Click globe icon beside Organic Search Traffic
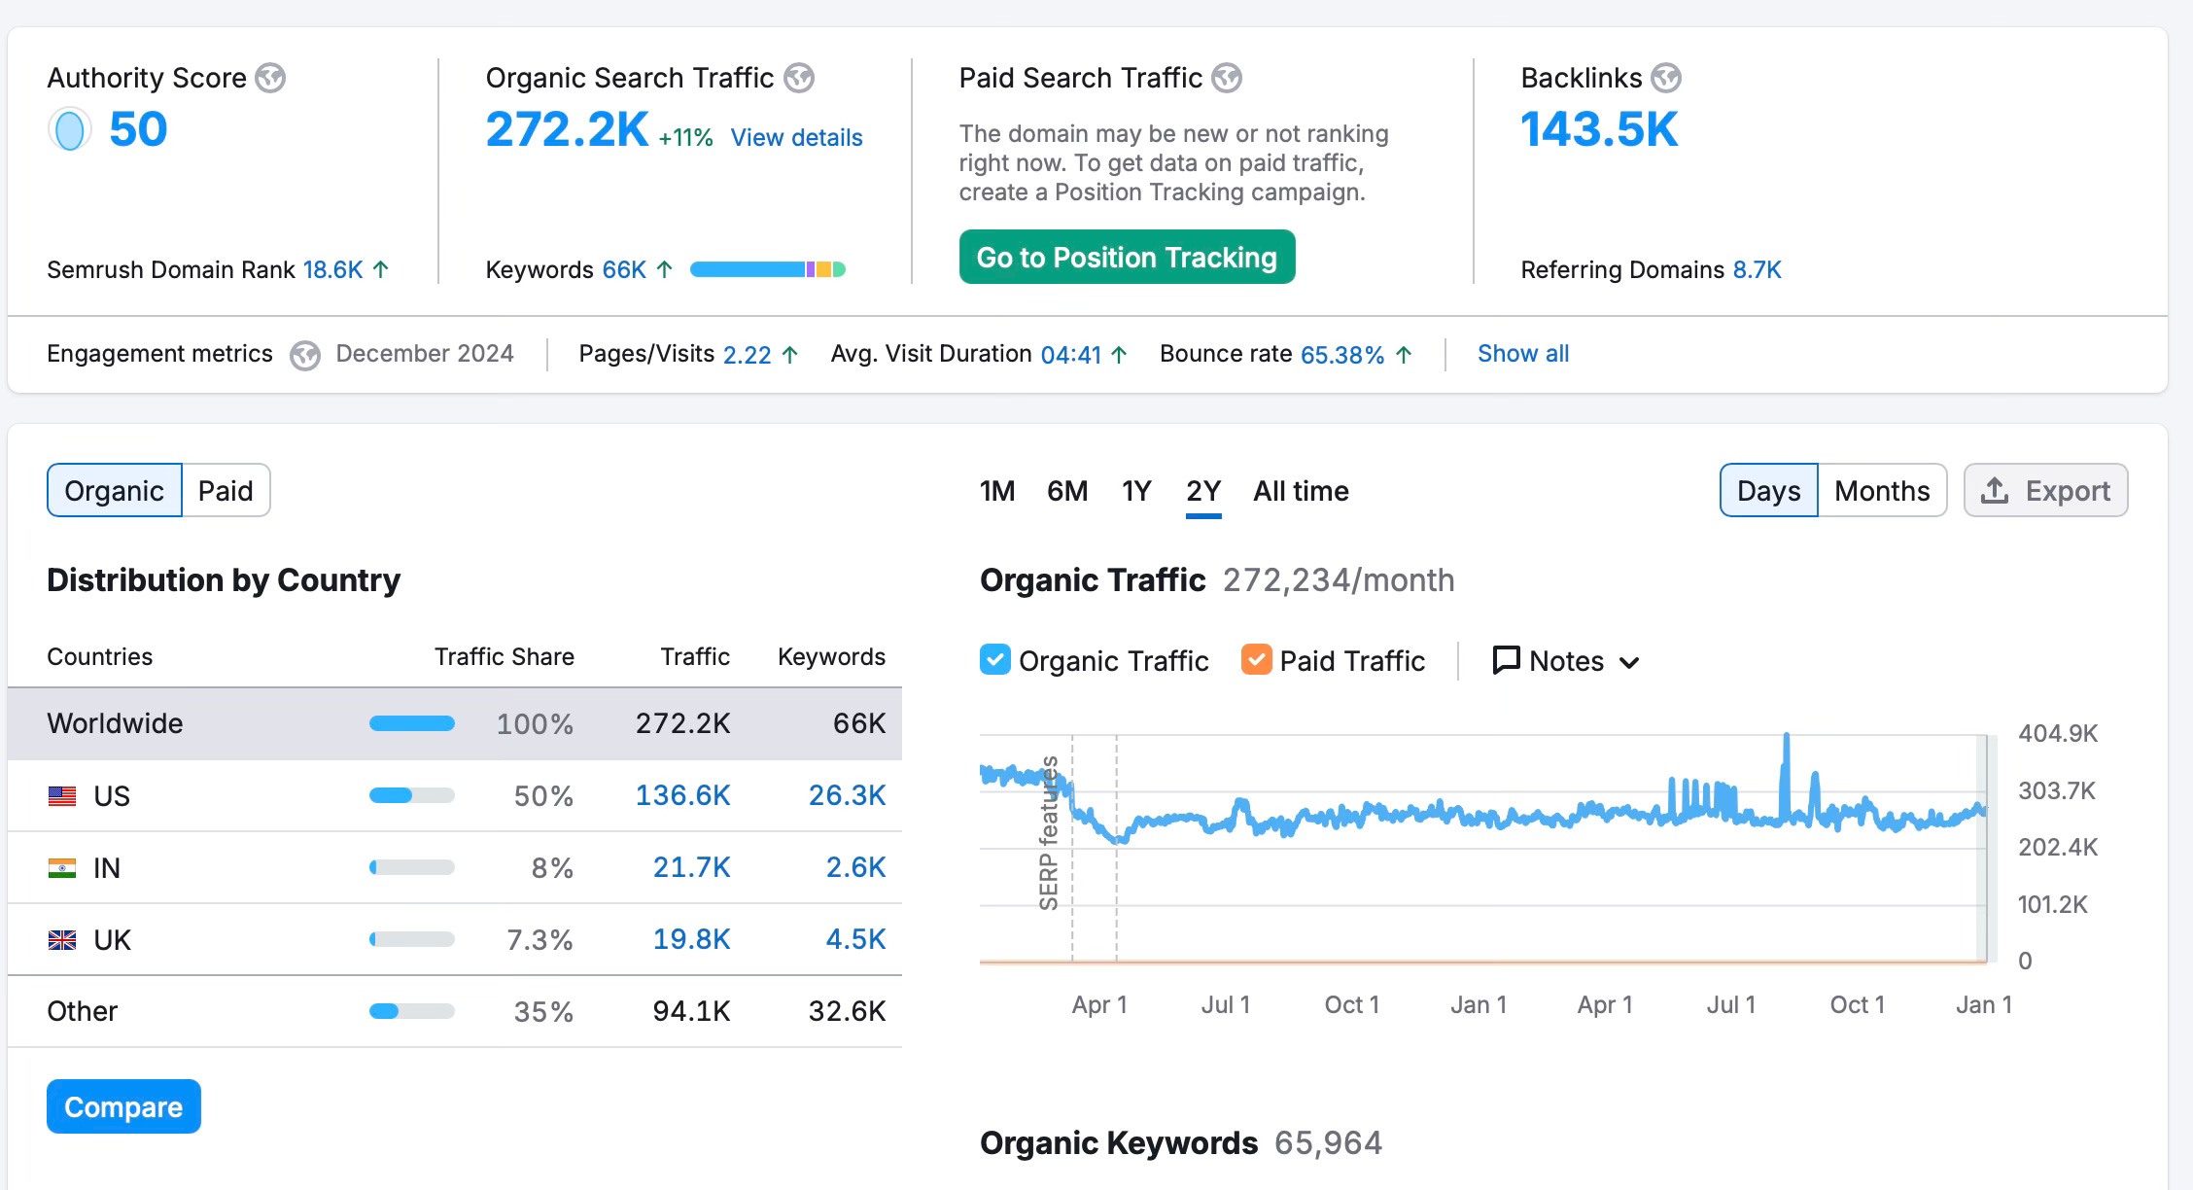Viewport: 2193px width, 1190px height. (x=799, y=78)
